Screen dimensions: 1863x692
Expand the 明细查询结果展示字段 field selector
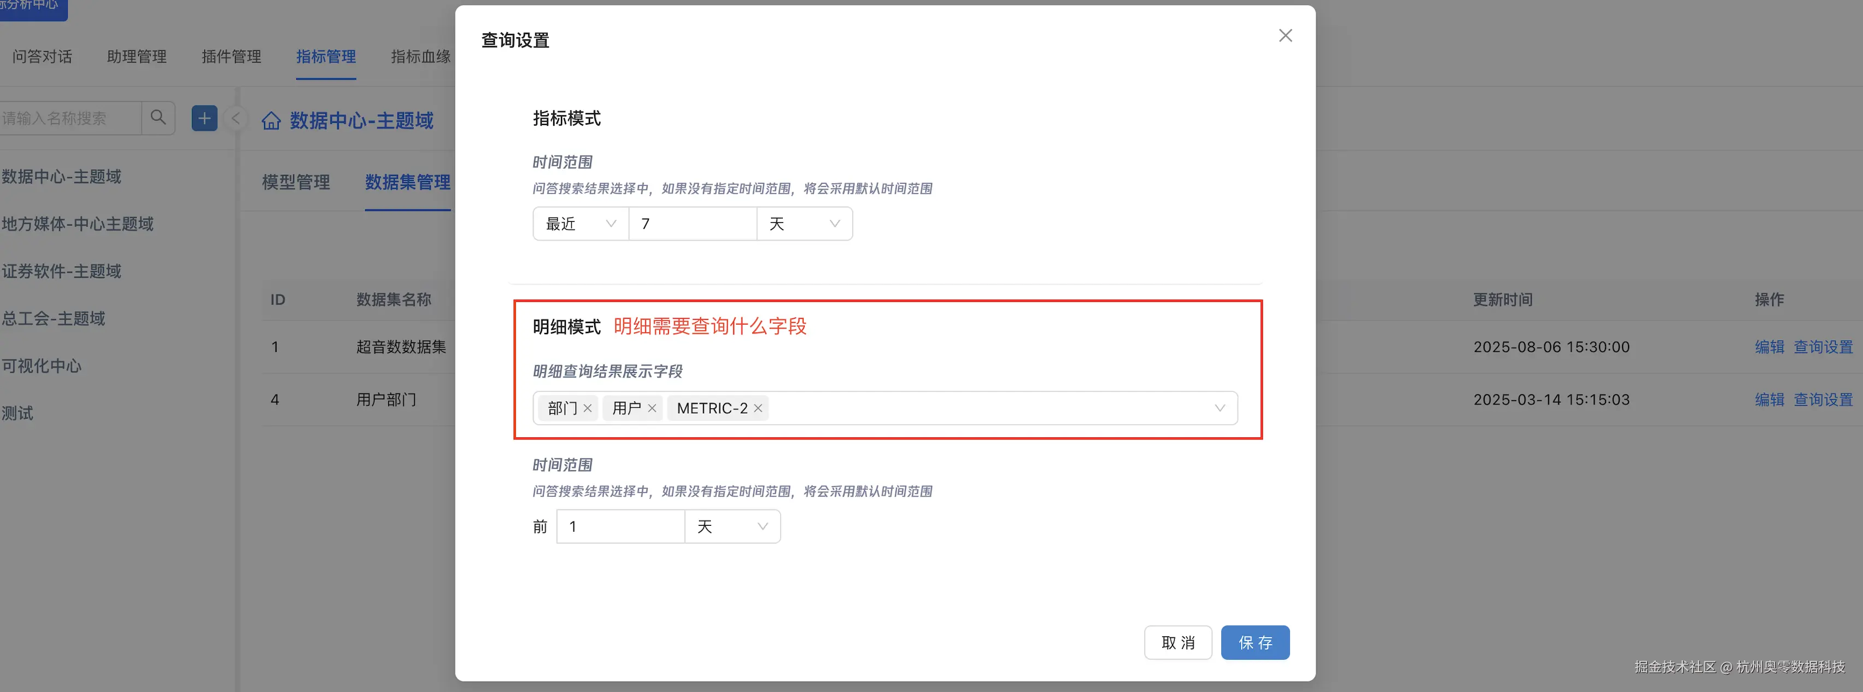coord(1221,408)
